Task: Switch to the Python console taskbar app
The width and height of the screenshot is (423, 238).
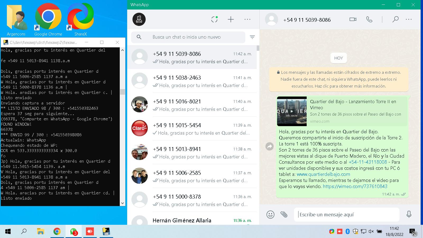Action: point(106,232)
